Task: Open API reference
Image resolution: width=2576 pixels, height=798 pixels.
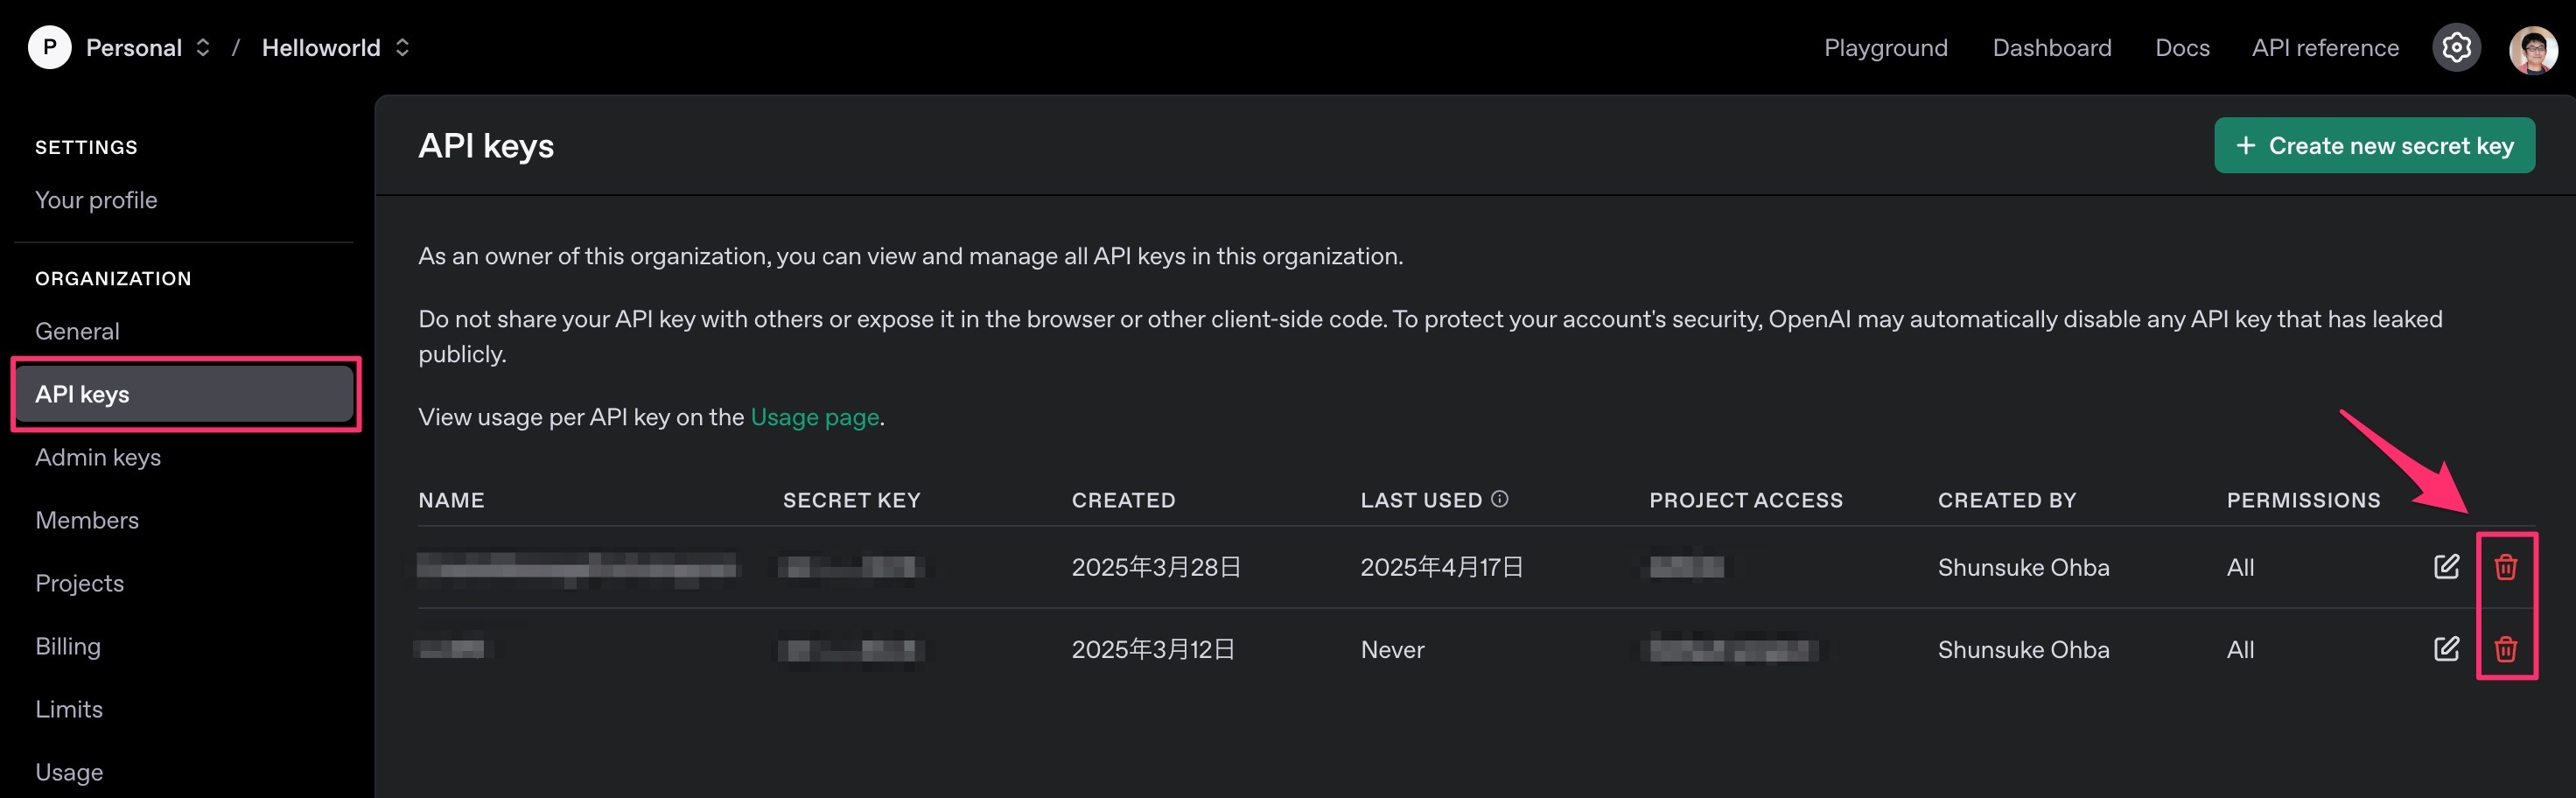Action: click(x=2324, y=47)
